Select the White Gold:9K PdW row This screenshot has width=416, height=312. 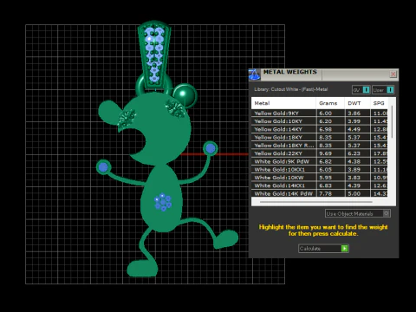319,161
